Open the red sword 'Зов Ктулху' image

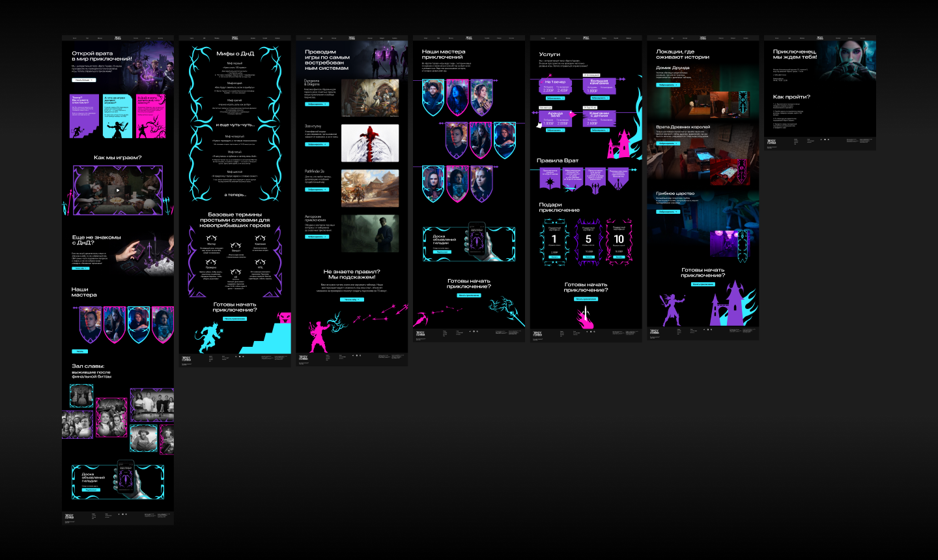click(370, 143)
